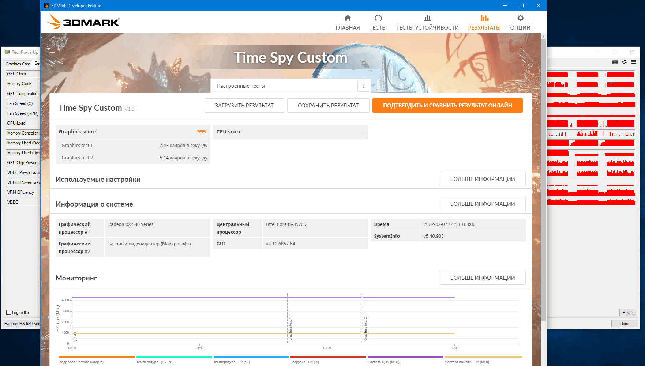645x366 pixels.
Task: Click VRM Efficiency sensor in TechPowerUp
Action: [x=23, y=192]
